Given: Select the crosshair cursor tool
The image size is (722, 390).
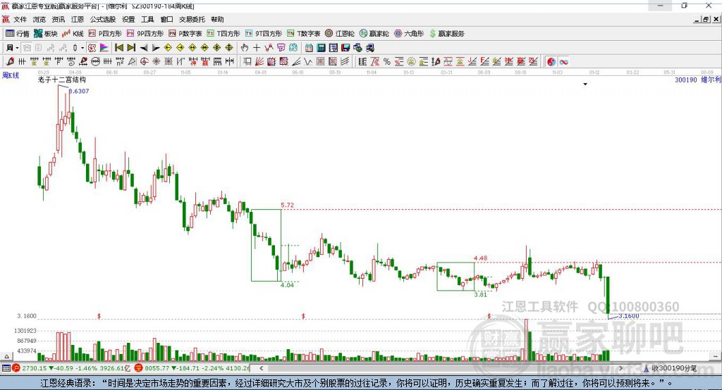Looking at the screenshot, I should (257, 47).
